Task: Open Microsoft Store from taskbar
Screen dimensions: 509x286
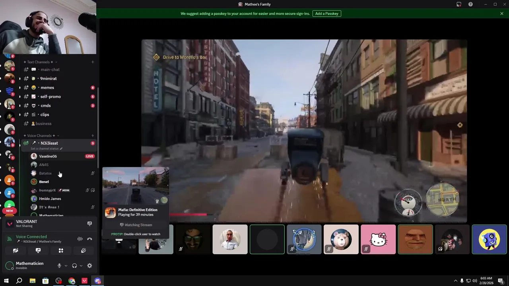Action: tap(45, 281)
